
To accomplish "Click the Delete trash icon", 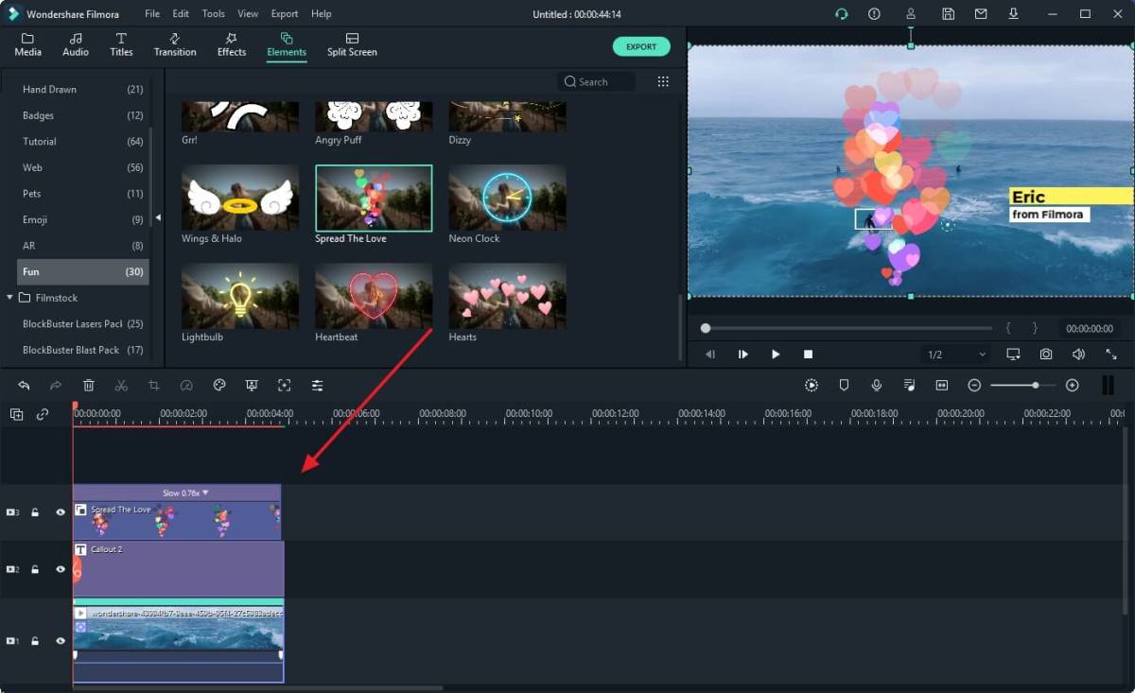I will [88, 386].
